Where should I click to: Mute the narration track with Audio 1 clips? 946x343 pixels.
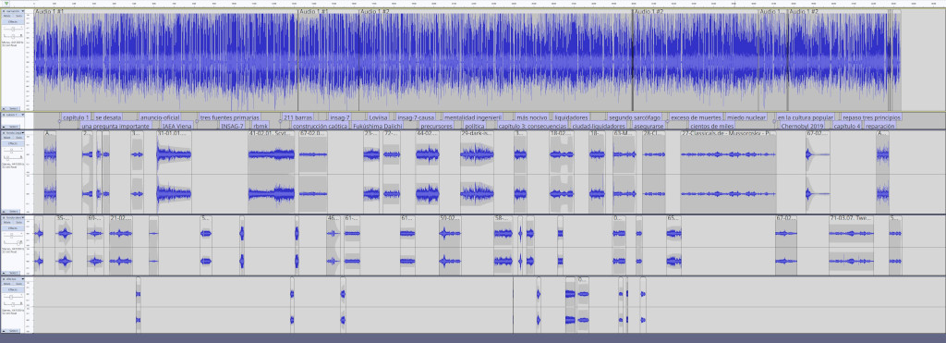pos(7,16)
